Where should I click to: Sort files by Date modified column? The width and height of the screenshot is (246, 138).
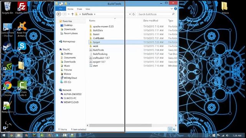151,20
